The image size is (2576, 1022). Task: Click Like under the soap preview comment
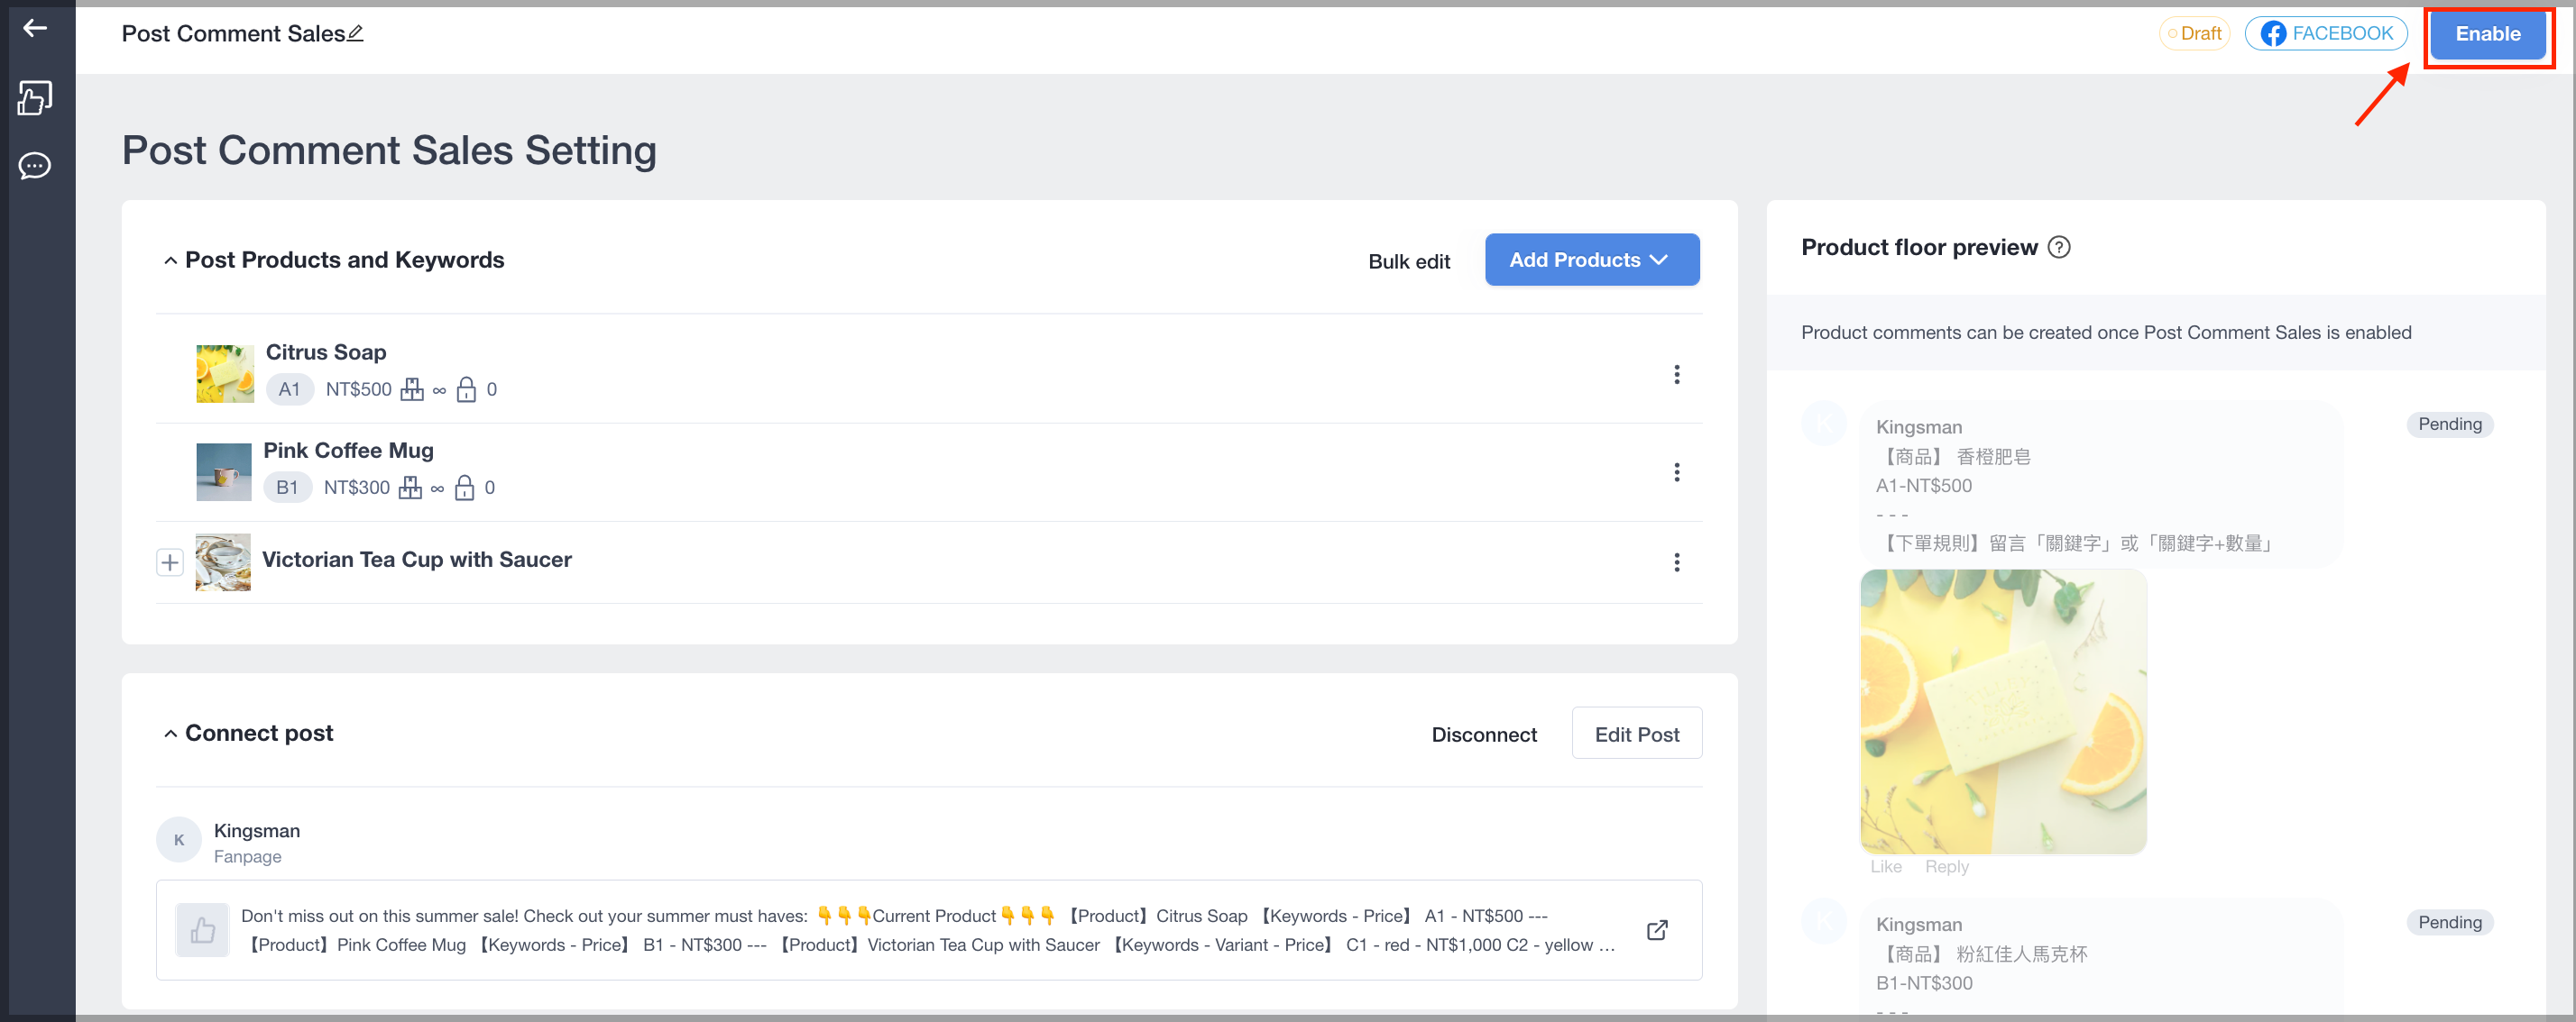(x=1886, y=867)
